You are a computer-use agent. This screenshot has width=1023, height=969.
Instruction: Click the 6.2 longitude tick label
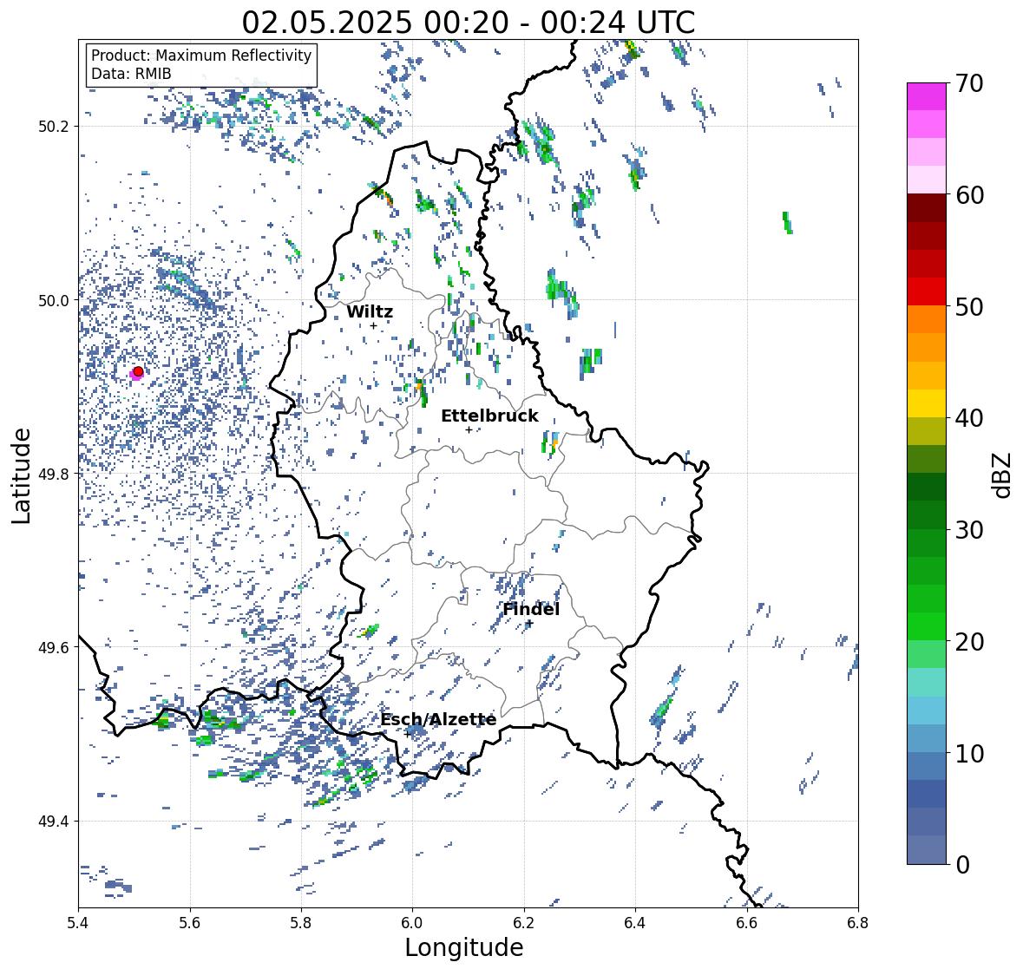click(x=524, y=922)
